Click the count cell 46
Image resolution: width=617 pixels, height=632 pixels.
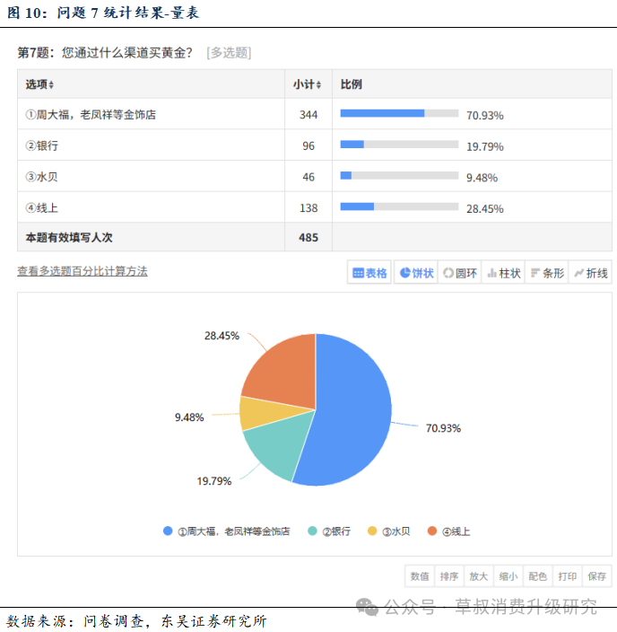click(308, 177)
